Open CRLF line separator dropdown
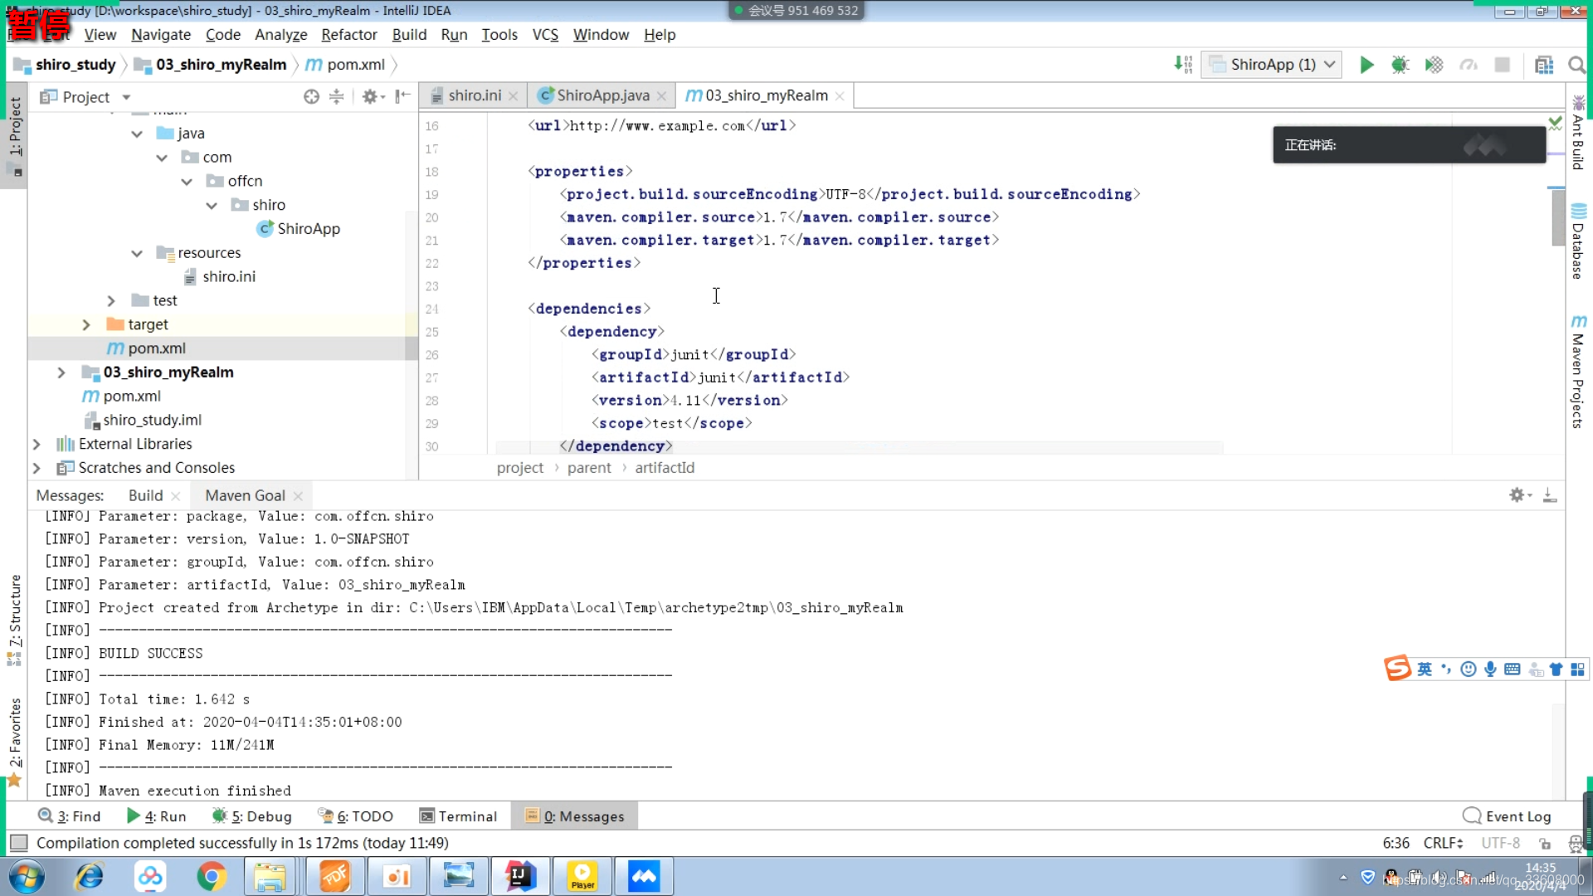 (1444, 843)
